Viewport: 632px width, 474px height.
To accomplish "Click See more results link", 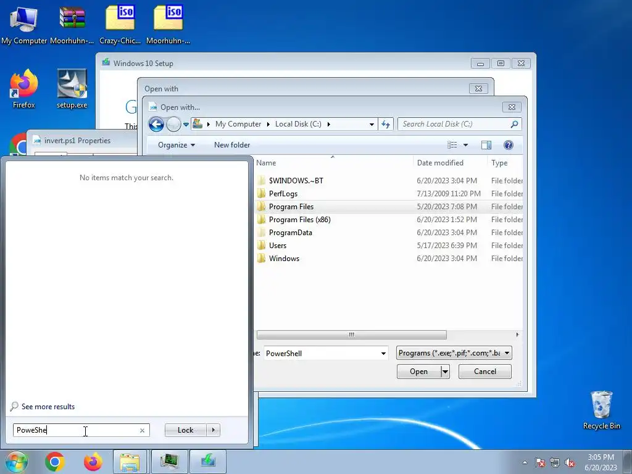I will 48,407.
